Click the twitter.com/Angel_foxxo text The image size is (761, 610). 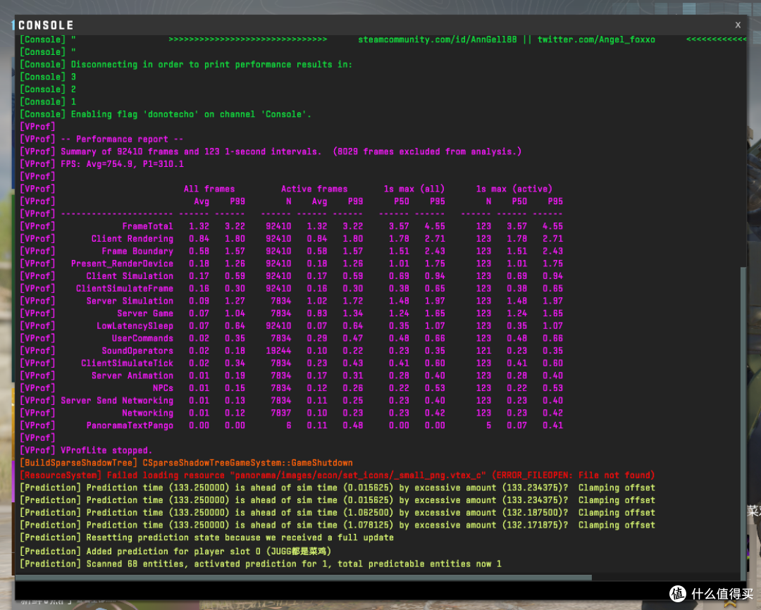(x=597, y=39)
